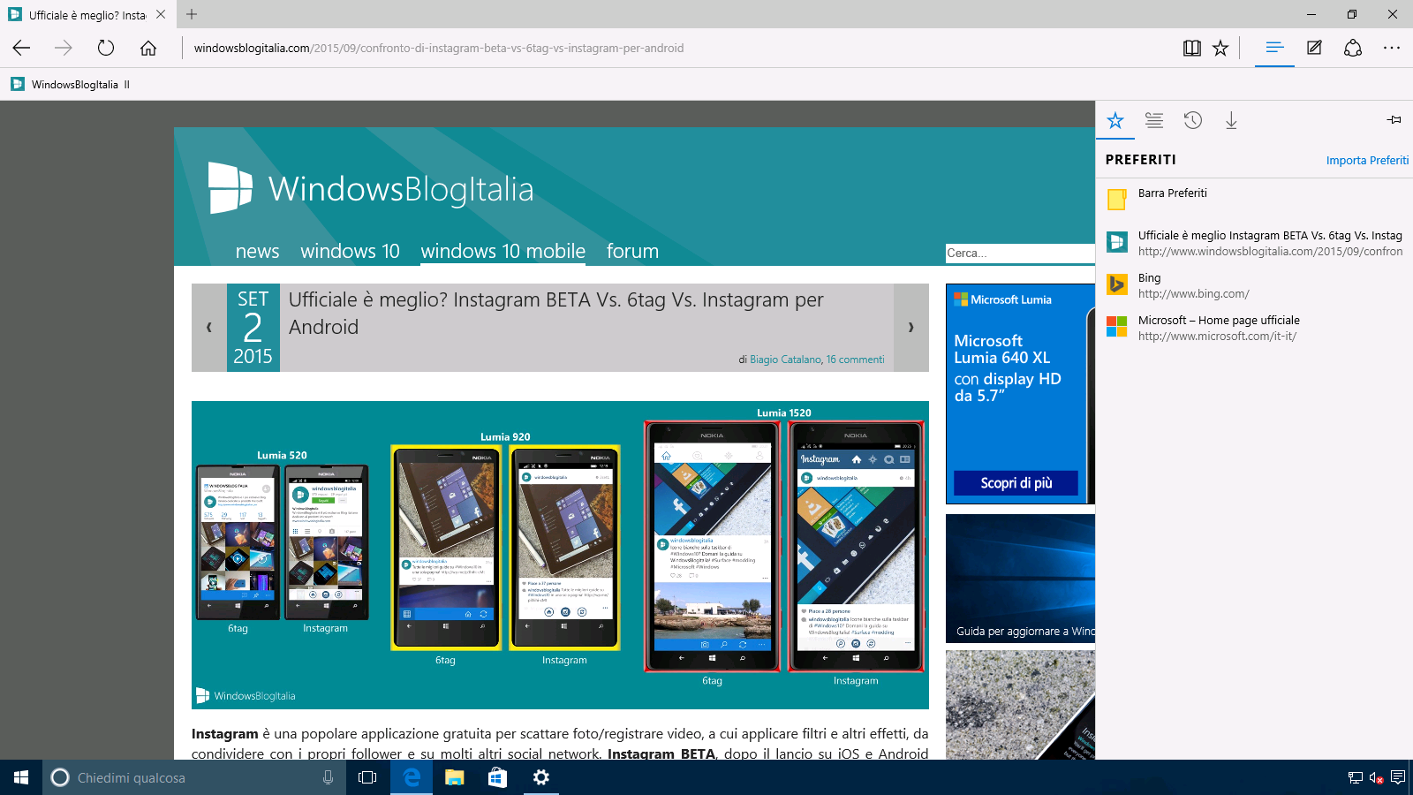The width and height of the screenshot is (1413, 795).
Task: Click the article title Ufficiale è meglio
Action: [556, 314]
